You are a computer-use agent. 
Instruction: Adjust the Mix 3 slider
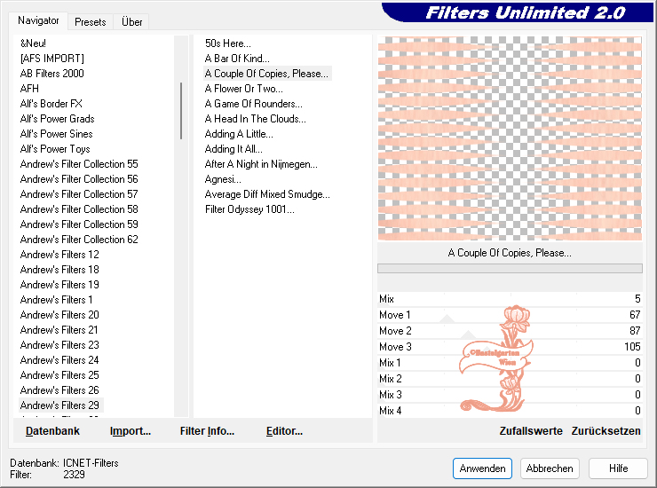(510, 395)
